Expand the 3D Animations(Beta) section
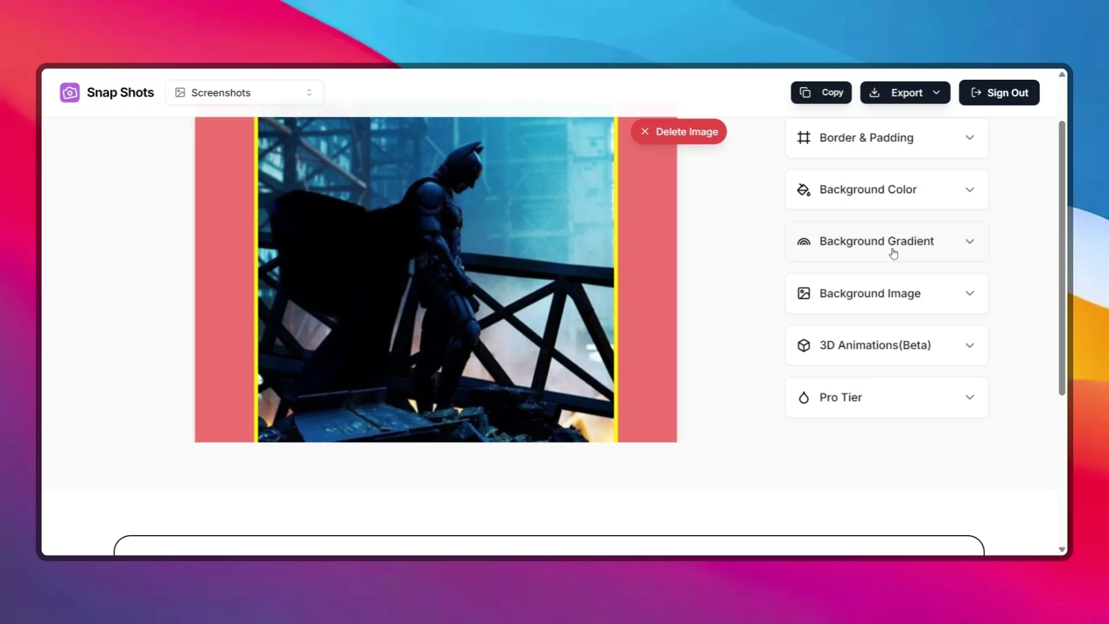Screen dimensions: 1109x624 tap(887, 346)
